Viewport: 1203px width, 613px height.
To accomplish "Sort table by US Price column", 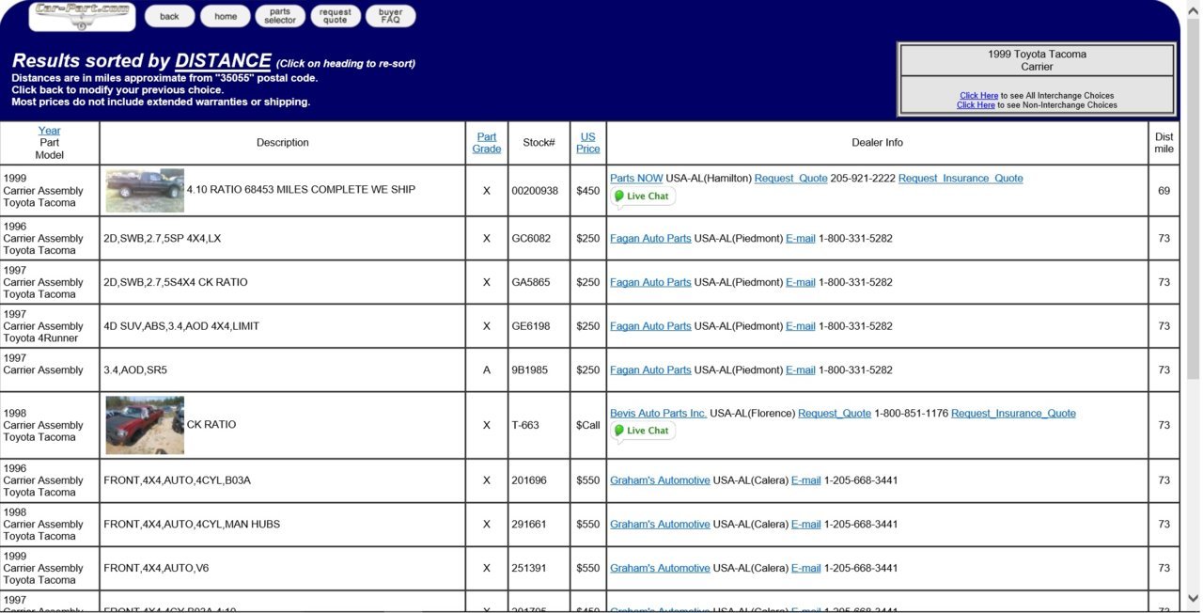I will point(588,143).
